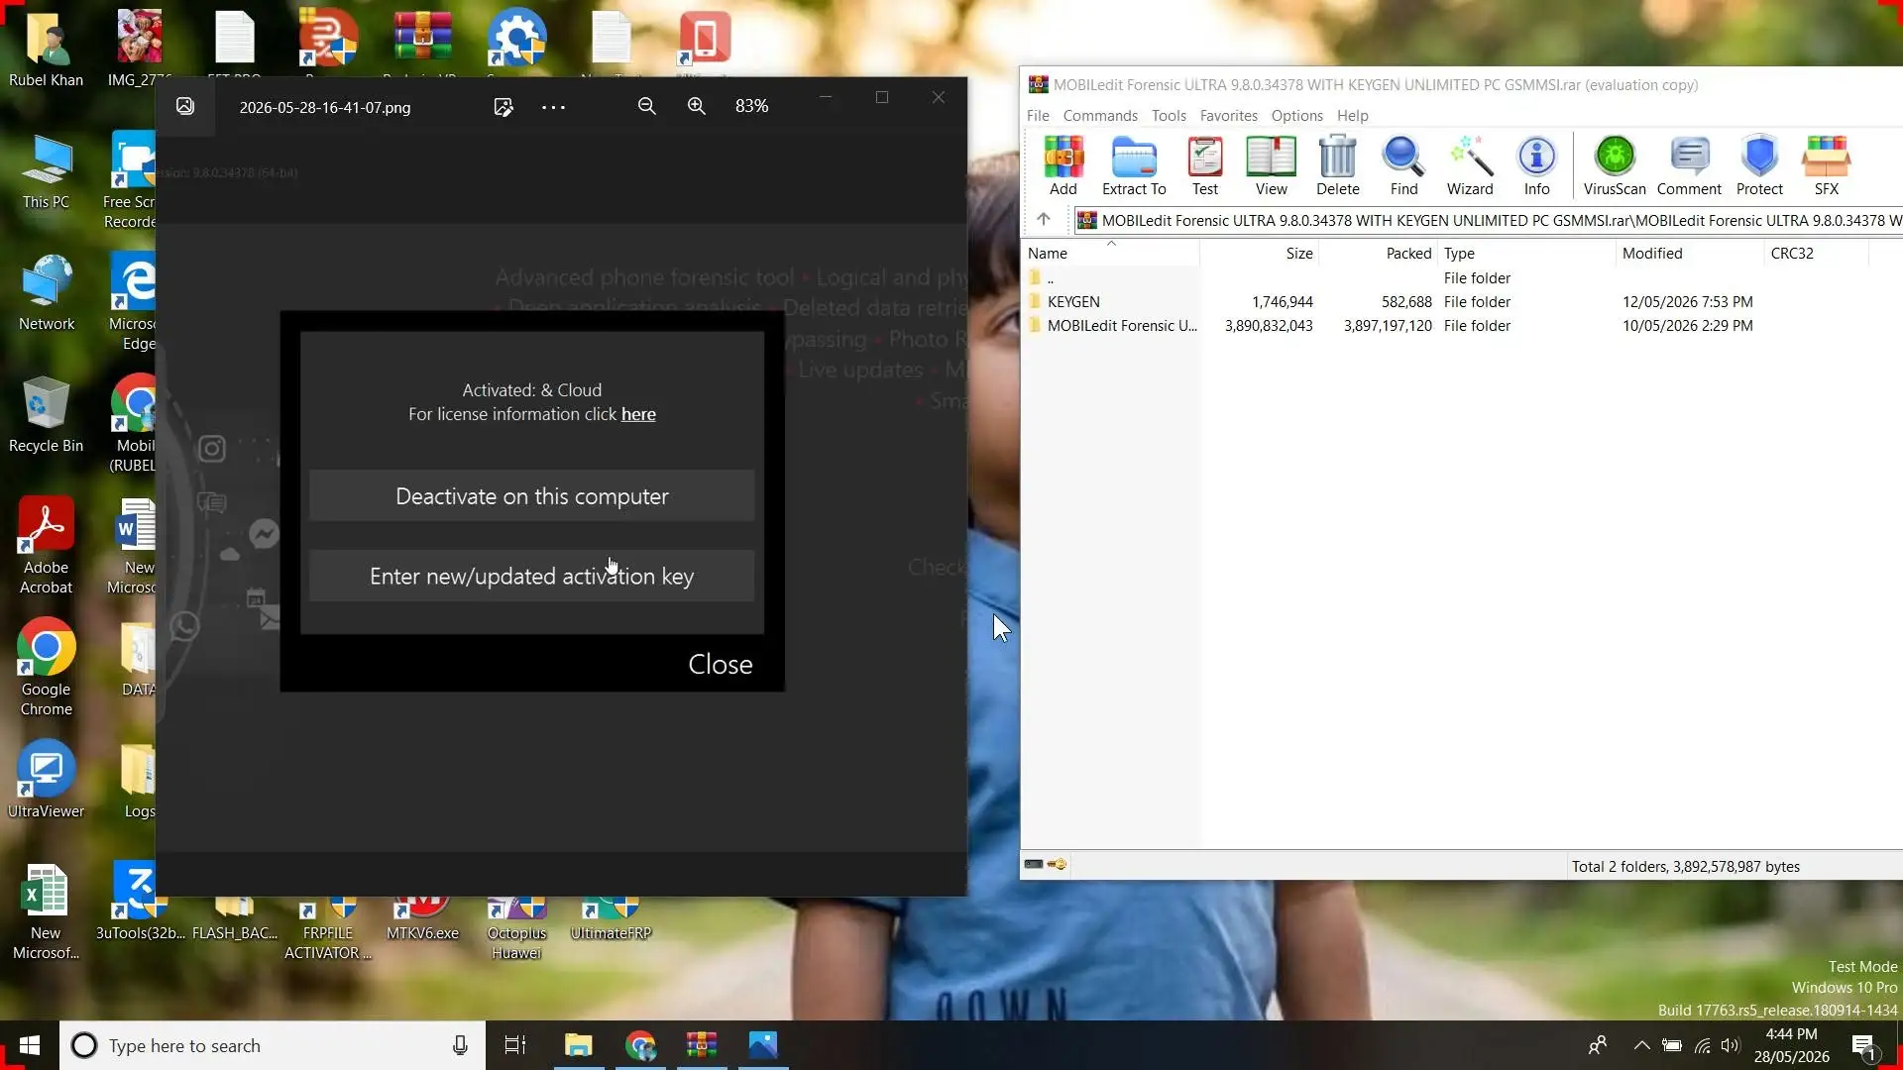Click the Photos filename 2026-05-28-16-41-07.png

pos(325,107)
